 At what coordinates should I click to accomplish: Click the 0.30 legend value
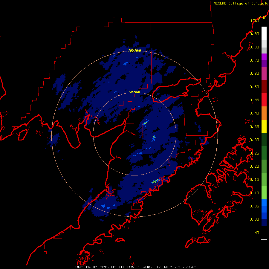[254, 140]
